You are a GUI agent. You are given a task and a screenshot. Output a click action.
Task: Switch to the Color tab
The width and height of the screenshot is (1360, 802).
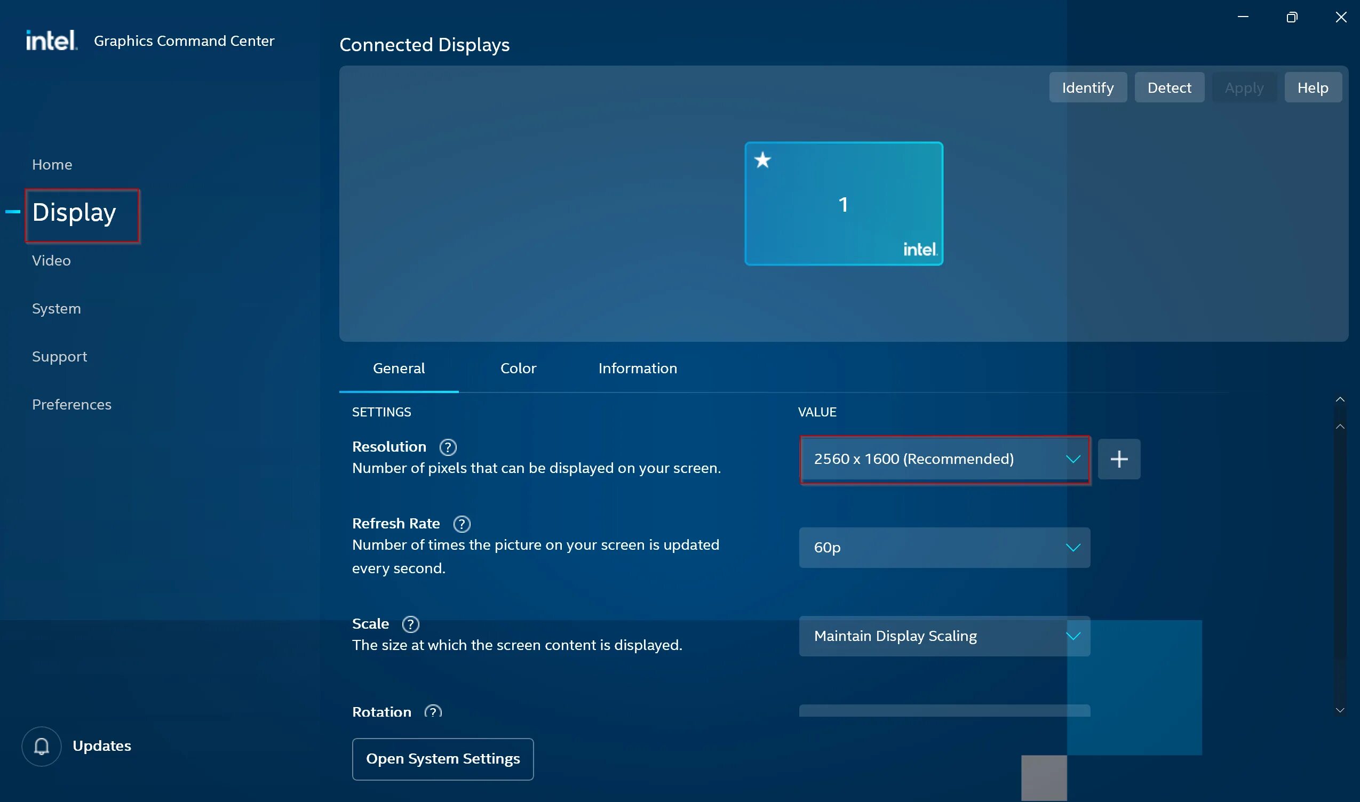click(x=518, y=368)
